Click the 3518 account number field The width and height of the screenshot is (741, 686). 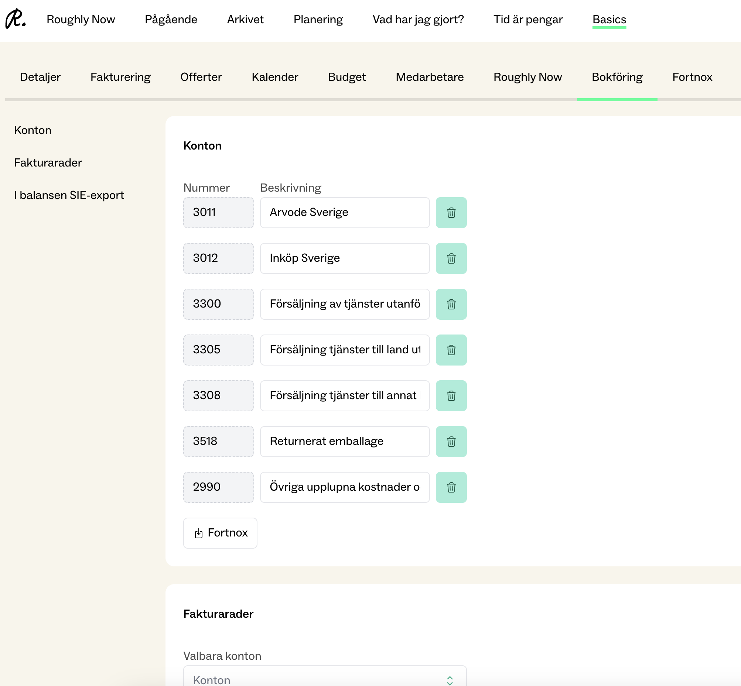click(x=218, y=441)
